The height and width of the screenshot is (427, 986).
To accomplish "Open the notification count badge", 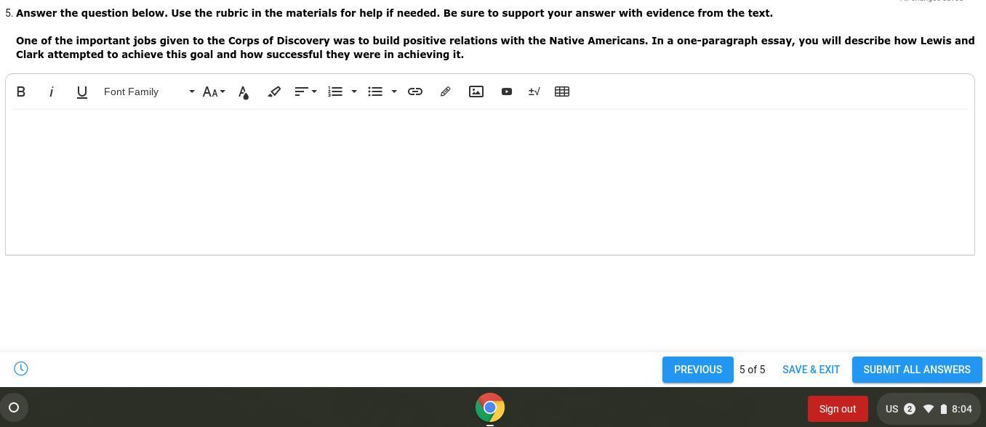I will point(909,409).
